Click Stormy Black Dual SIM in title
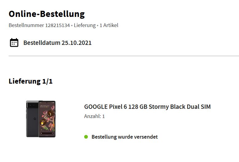This screenshot has height=162, width=239. [180, 107]
